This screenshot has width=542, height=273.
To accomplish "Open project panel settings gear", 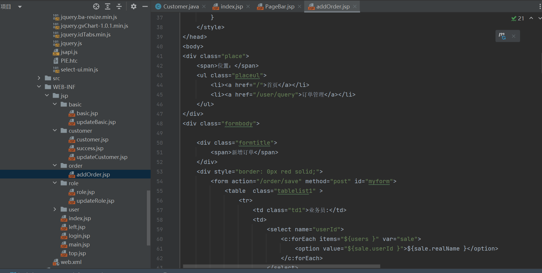I will [134, 6].
